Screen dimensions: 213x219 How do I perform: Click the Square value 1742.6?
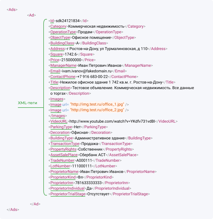click(x=71, y=54)
